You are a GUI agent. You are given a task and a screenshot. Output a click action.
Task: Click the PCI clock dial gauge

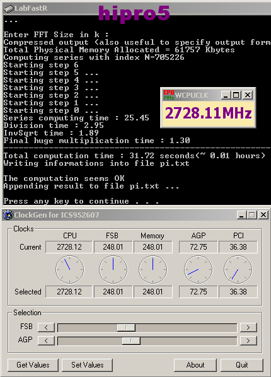238,270
